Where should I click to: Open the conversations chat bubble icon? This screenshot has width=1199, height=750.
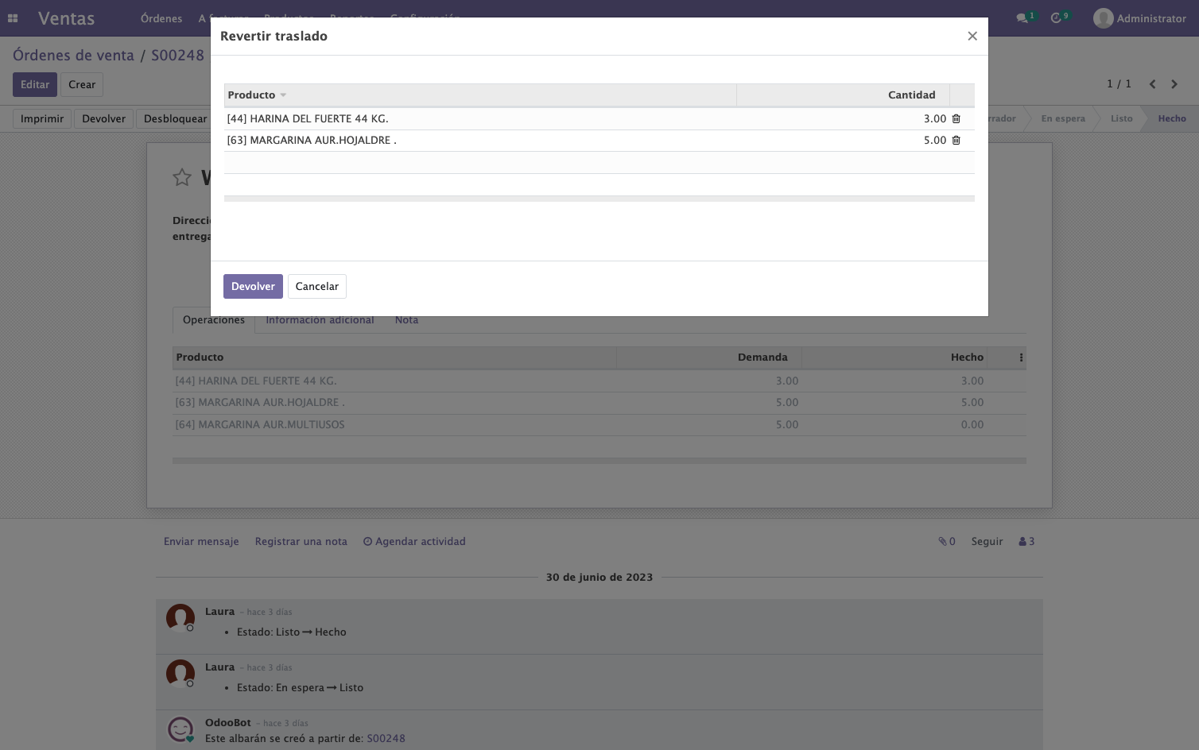(1022, 18)
